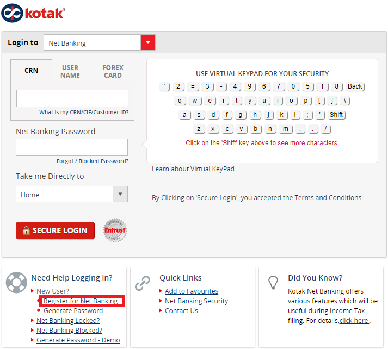This screenshot has width=388, height=349.
Task: Follow the click here link for details
Action: (354, 321)
